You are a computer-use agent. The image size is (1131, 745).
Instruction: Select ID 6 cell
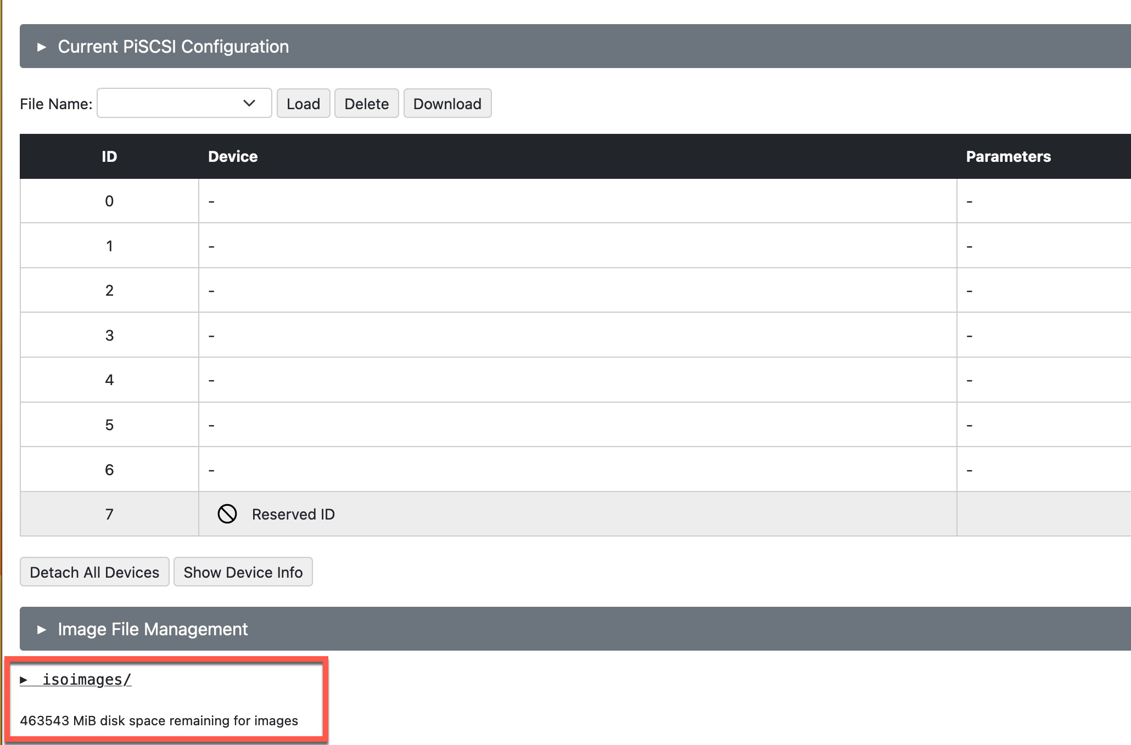(109, 470)
